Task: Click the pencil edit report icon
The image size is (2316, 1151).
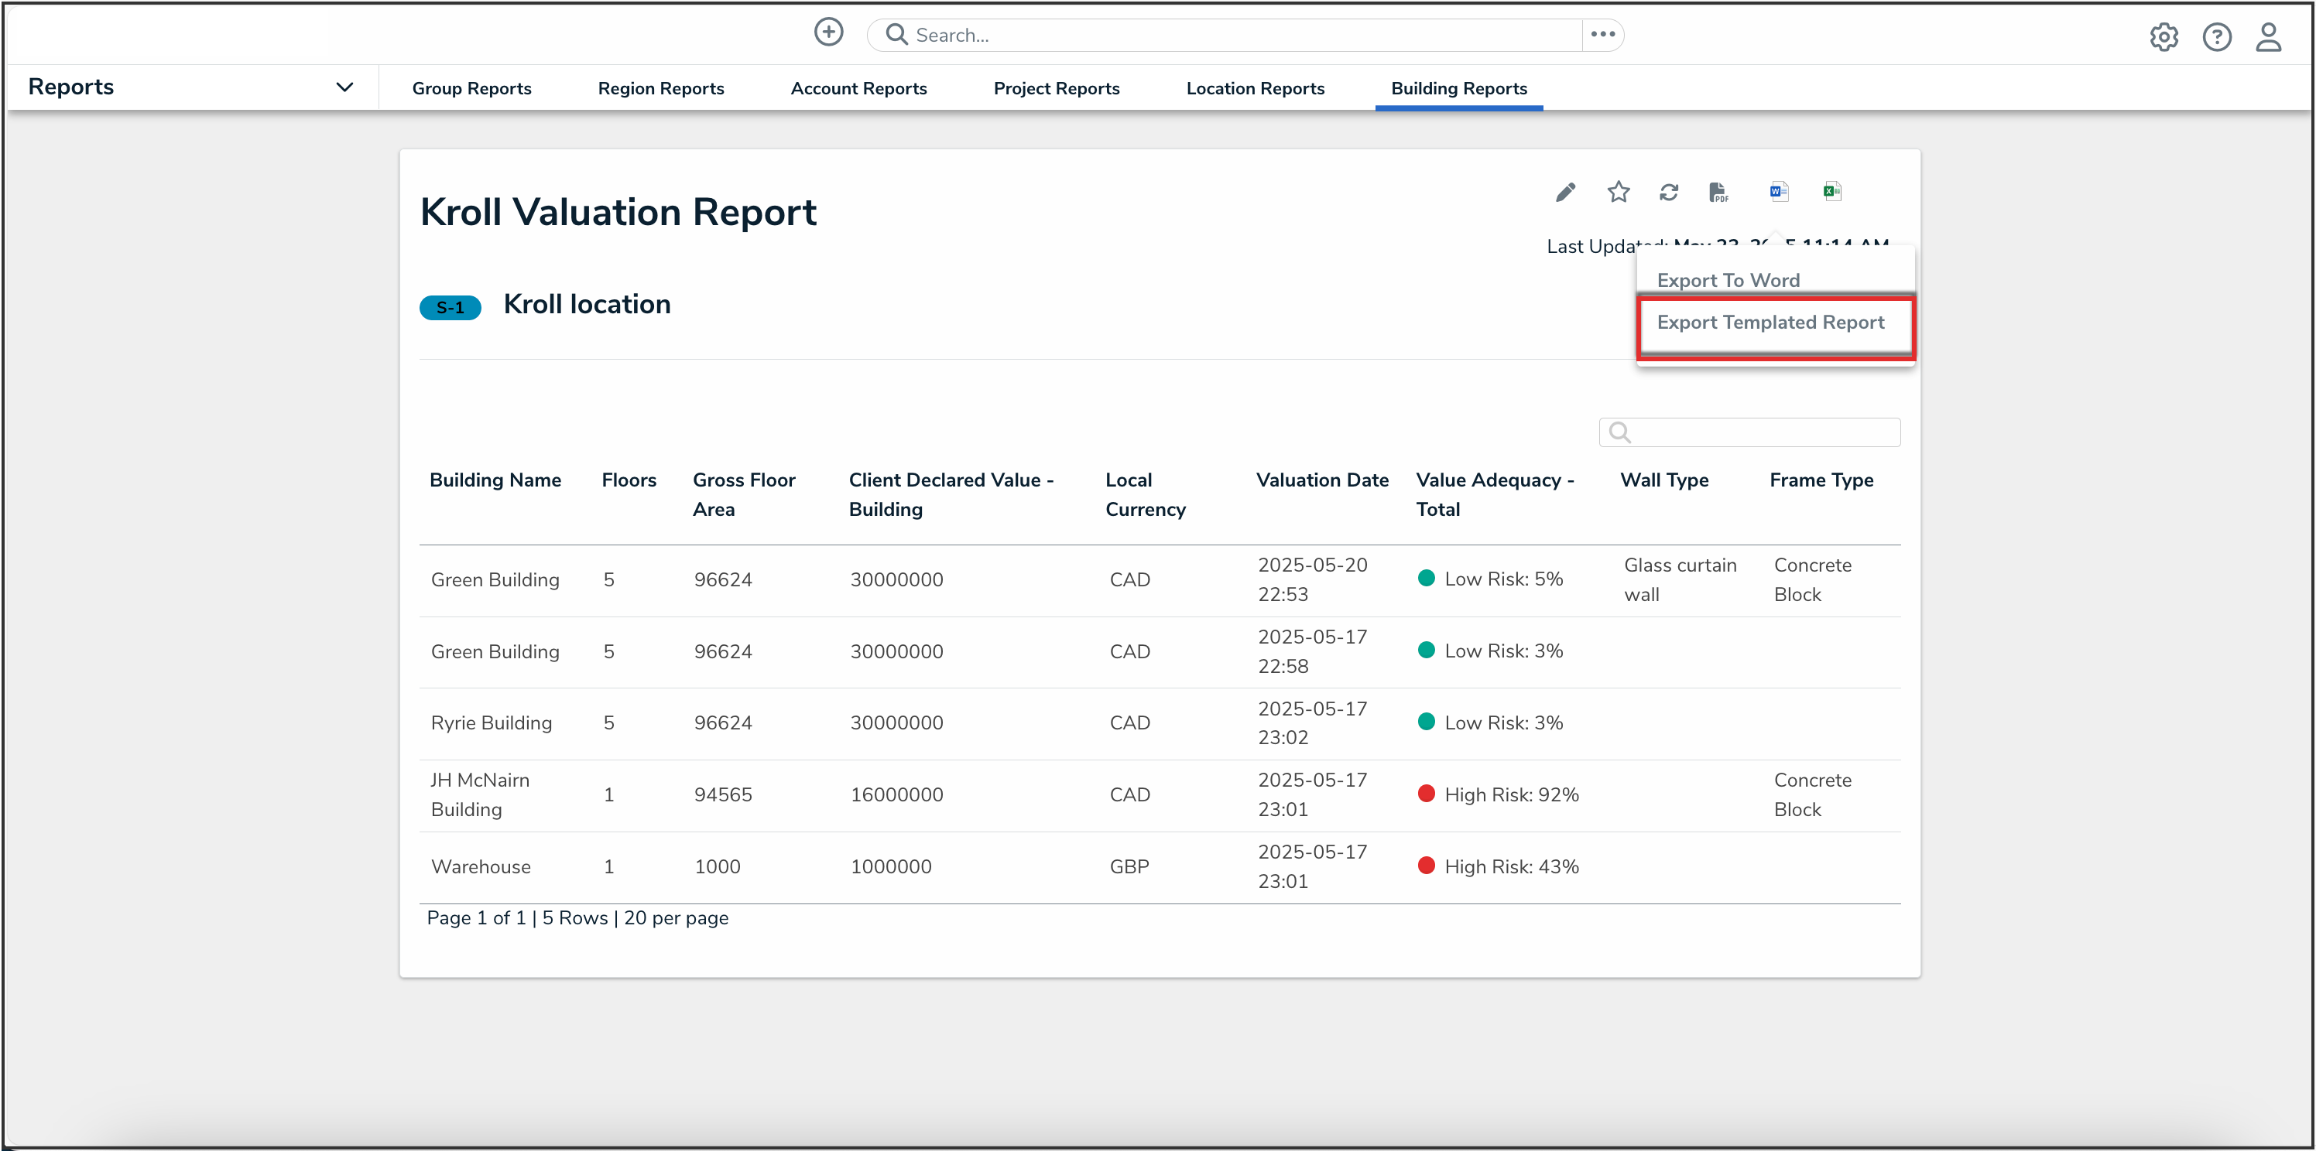Action: (1565, 193)
